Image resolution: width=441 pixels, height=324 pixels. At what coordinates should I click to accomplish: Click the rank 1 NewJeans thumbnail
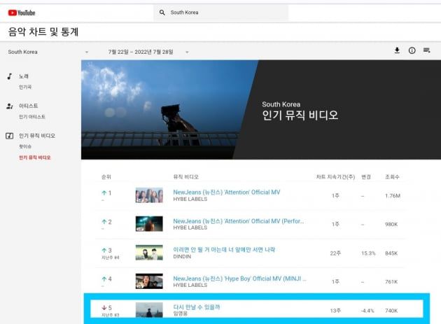point(148,195)
